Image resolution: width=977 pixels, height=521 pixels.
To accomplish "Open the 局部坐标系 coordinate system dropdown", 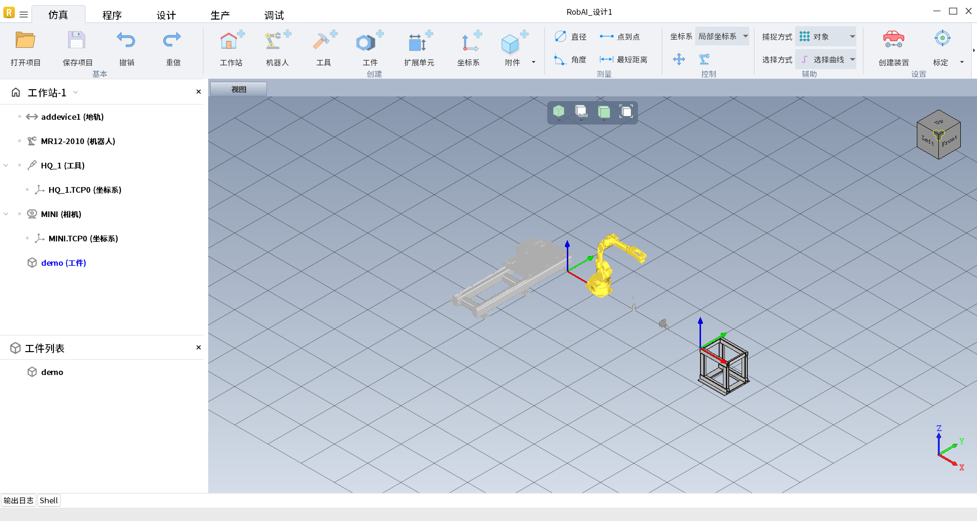I will click(722, 36).
